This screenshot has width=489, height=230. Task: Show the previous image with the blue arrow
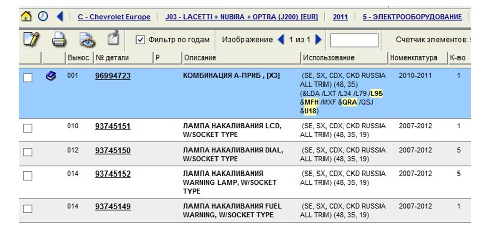[x=281, y=40]
